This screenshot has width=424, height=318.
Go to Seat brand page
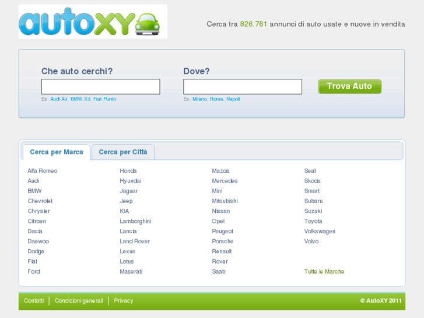click(310, 171)
